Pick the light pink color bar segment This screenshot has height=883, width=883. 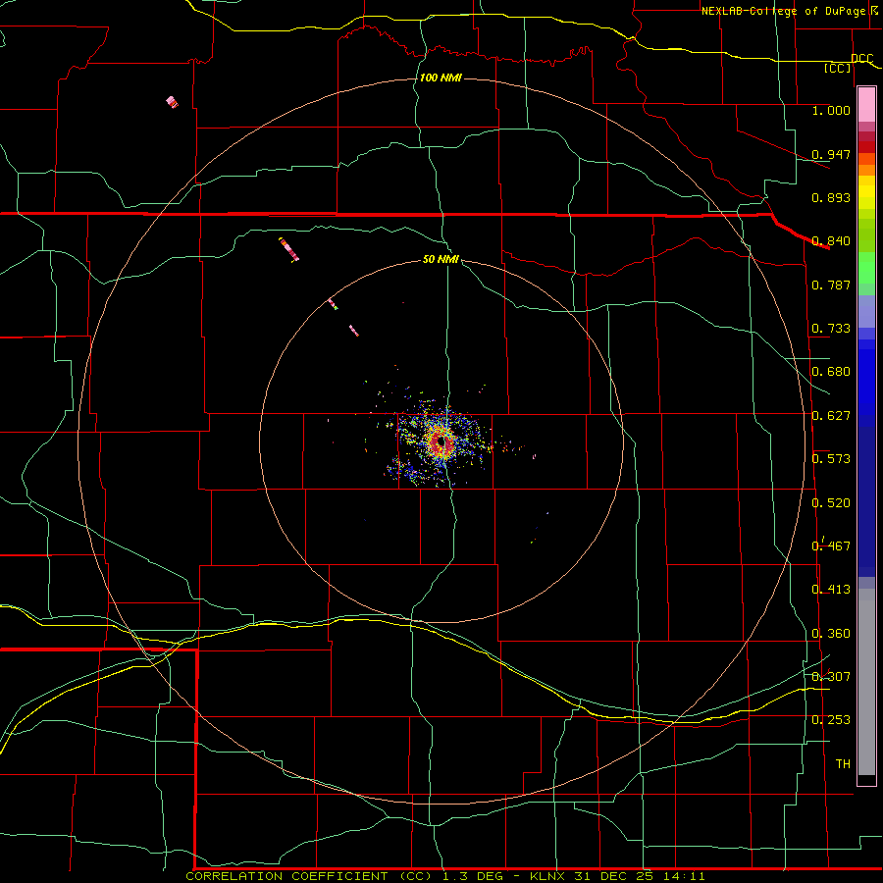(866, 105)
